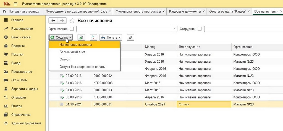This screenshot has height=131, width=283.
Task: Close the Отчеты раздела "Кадры" tab
Action: click(x=249, y=12)
